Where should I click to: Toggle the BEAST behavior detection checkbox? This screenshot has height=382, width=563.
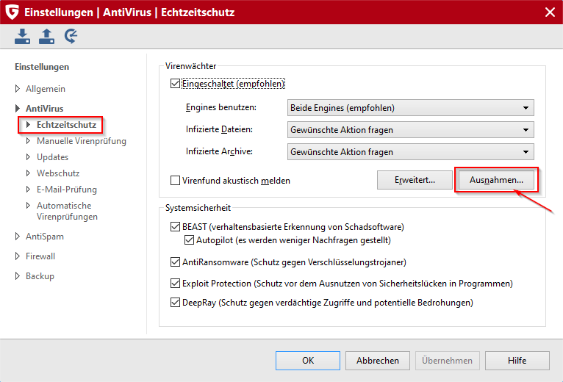[175, 227]
